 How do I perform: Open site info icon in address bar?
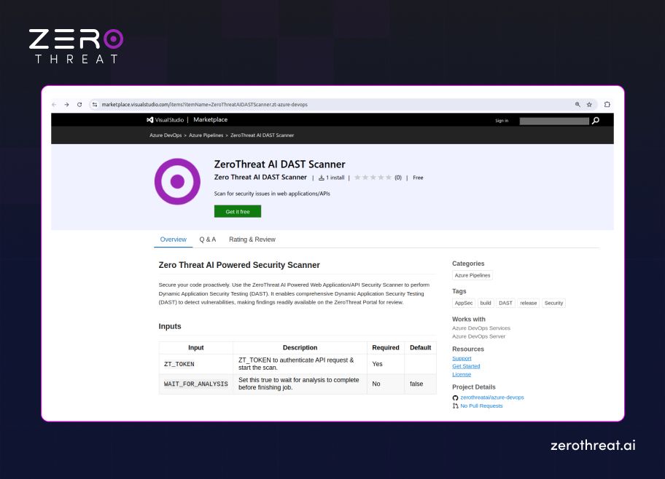95,105
